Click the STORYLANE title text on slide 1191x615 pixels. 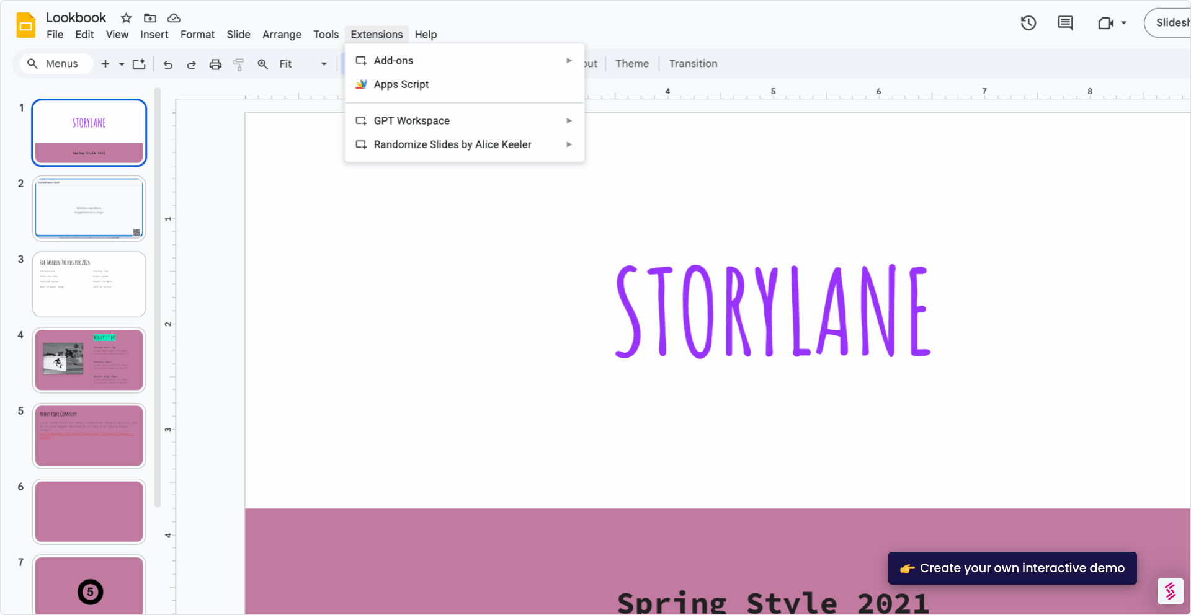click(773, 311)
